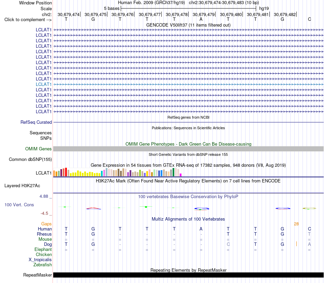Image resolution: width=324 pixels, height=283 pixels.
Task: Open Repeating Elements by RepeatMasker title
Action: tap(188, 270)
